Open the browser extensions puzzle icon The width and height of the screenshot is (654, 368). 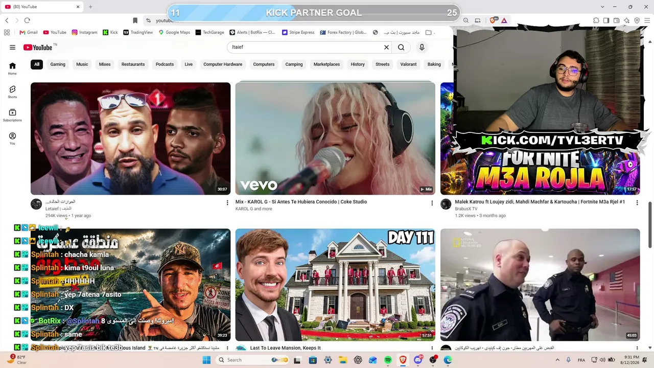tap(596, 20)
